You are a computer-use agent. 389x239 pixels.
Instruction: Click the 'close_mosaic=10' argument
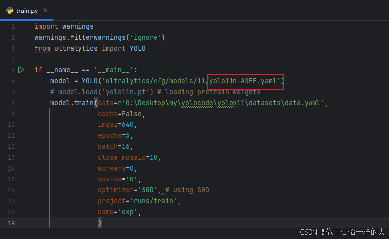click(x=128, y=157)
